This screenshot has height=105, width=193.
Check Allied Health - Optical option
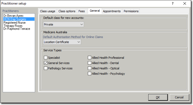[x=89, y=68]
